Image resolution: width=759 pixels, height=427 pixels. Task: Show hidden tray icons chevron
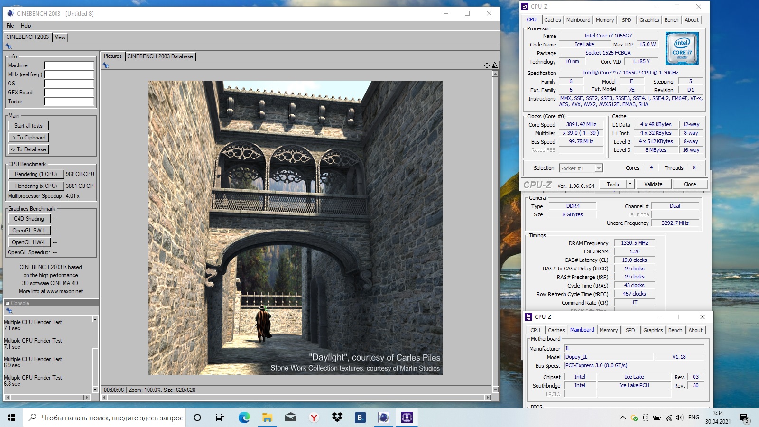622,418
